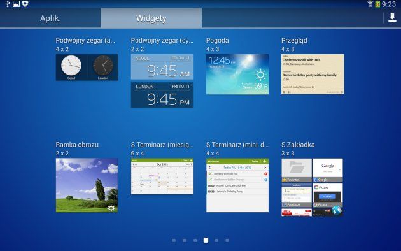401x251 pixels.
Task: Tap the left arrow in S Terminarz mini
Action: pyautogui.click(x=209, y=168)
